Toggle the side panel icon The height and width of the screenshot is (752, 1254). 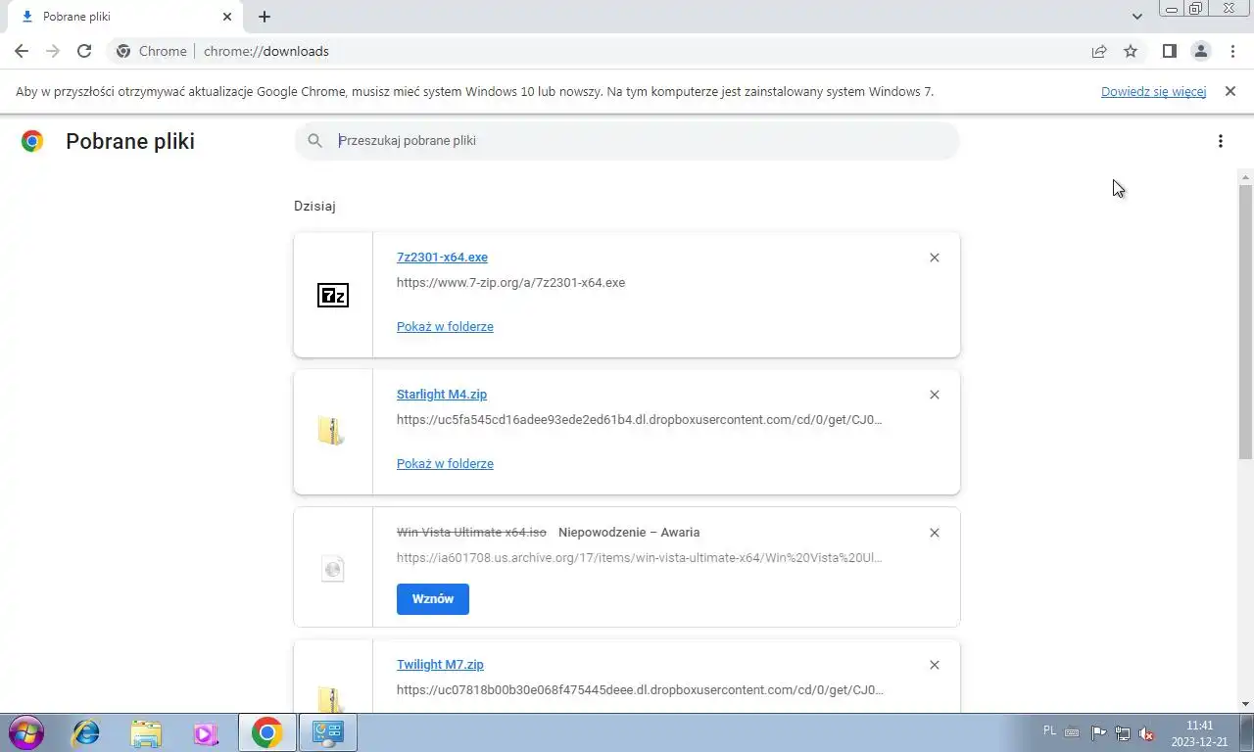pyautogui.click(x=1169, y=51)
